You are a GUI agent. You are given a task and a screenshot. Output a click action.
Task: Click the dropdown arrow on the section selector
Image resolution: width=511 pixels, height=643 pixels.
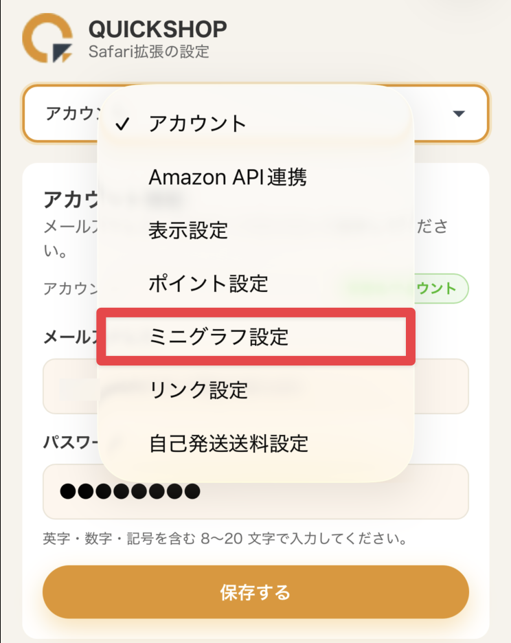459,113
